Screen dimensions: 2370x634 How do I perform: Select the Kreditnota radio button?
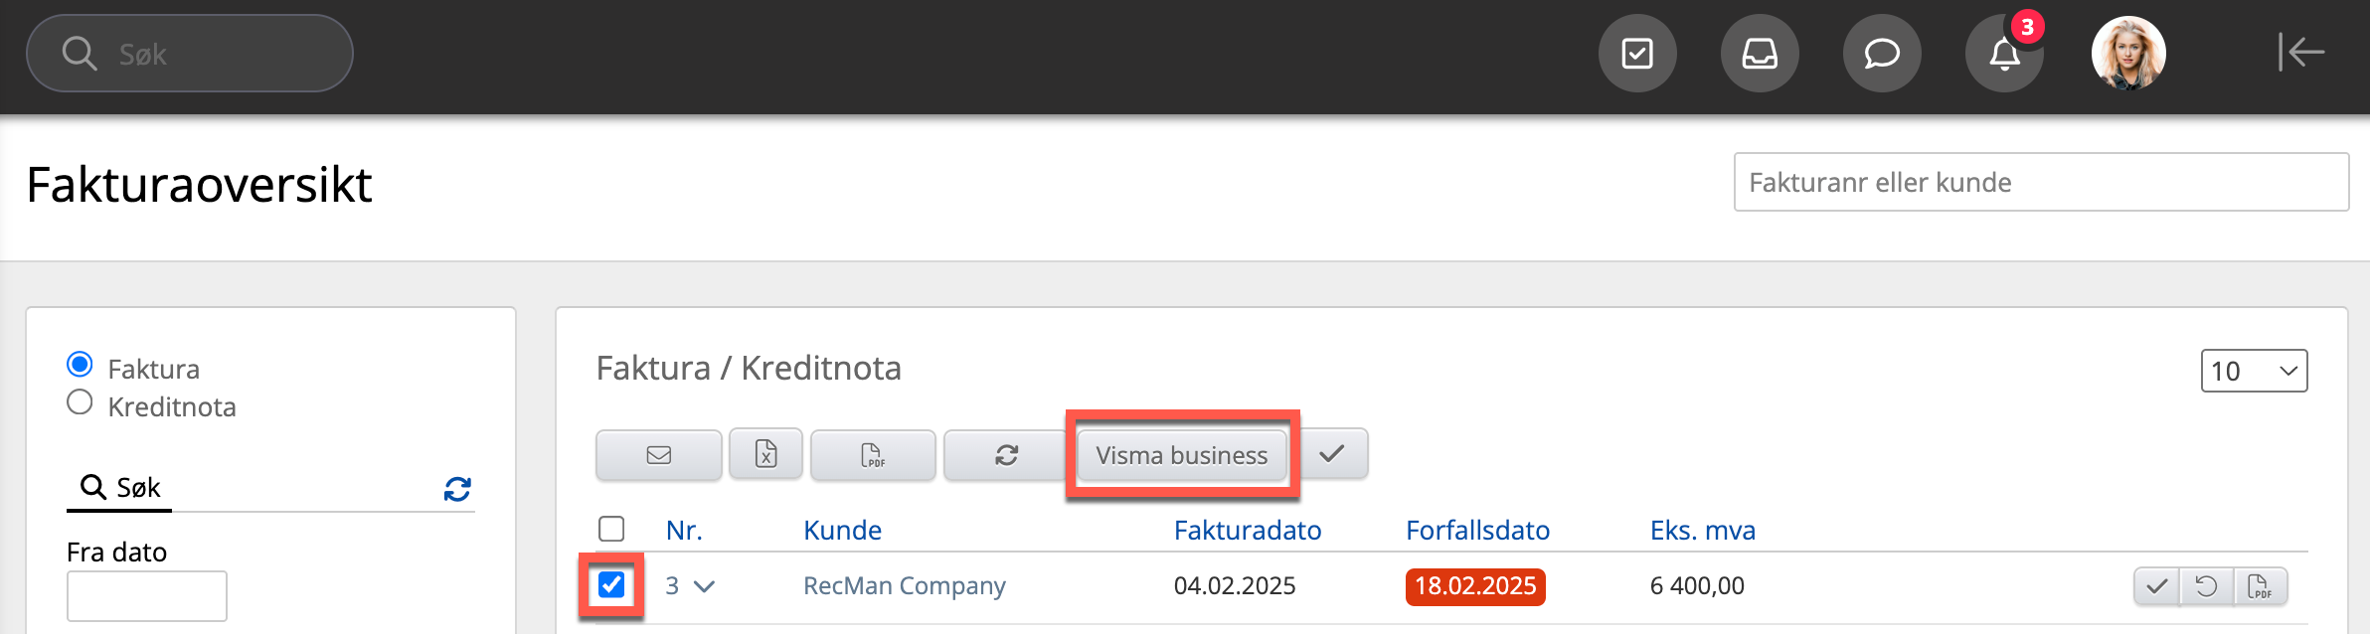[80, 402]
